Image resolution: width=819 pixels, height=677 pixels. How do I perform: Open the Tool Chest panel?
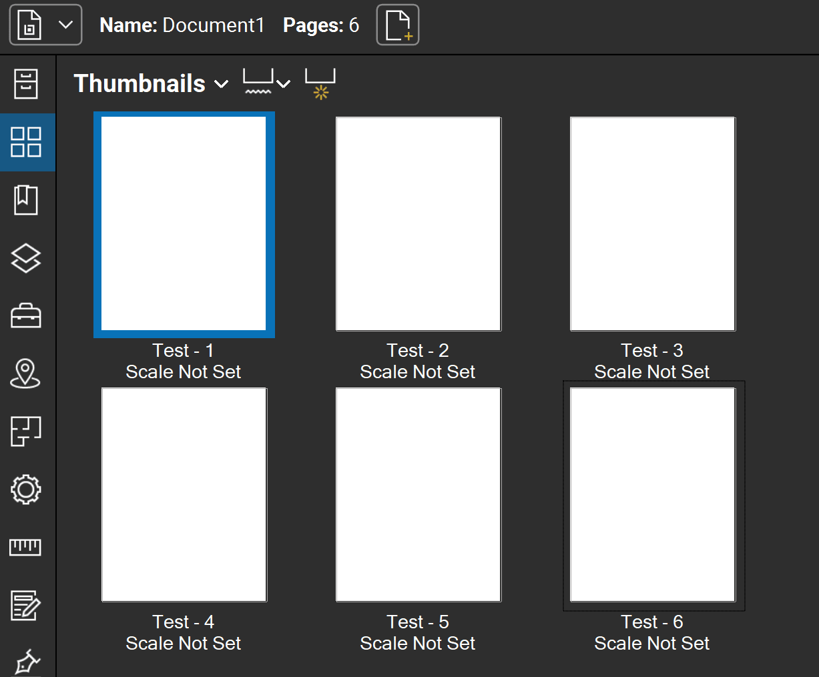pos(26,315)
